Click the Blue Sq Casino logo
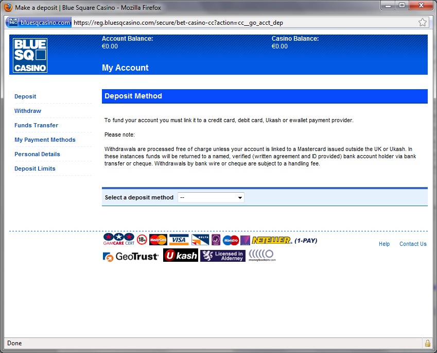Screen dimensions: 437x353 point(30,55)
